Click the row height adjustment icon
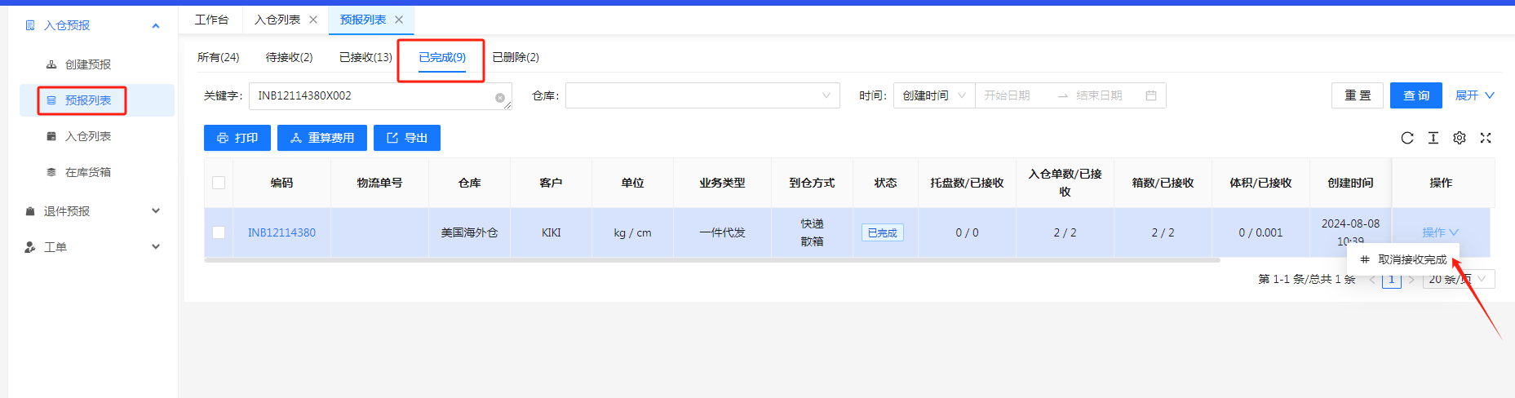Viewport: 1515px width, 398px height. [1433, 138]
